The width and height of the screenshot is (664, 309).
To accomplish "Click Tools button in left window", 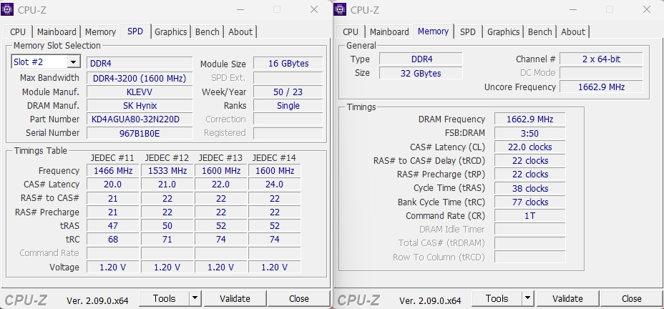I will click(165, 298).
